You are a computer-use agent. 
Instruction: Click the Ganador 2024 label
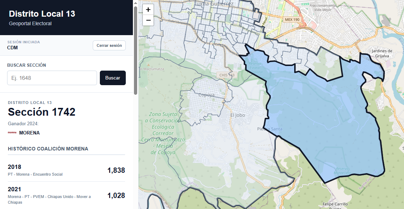(23, 123)
